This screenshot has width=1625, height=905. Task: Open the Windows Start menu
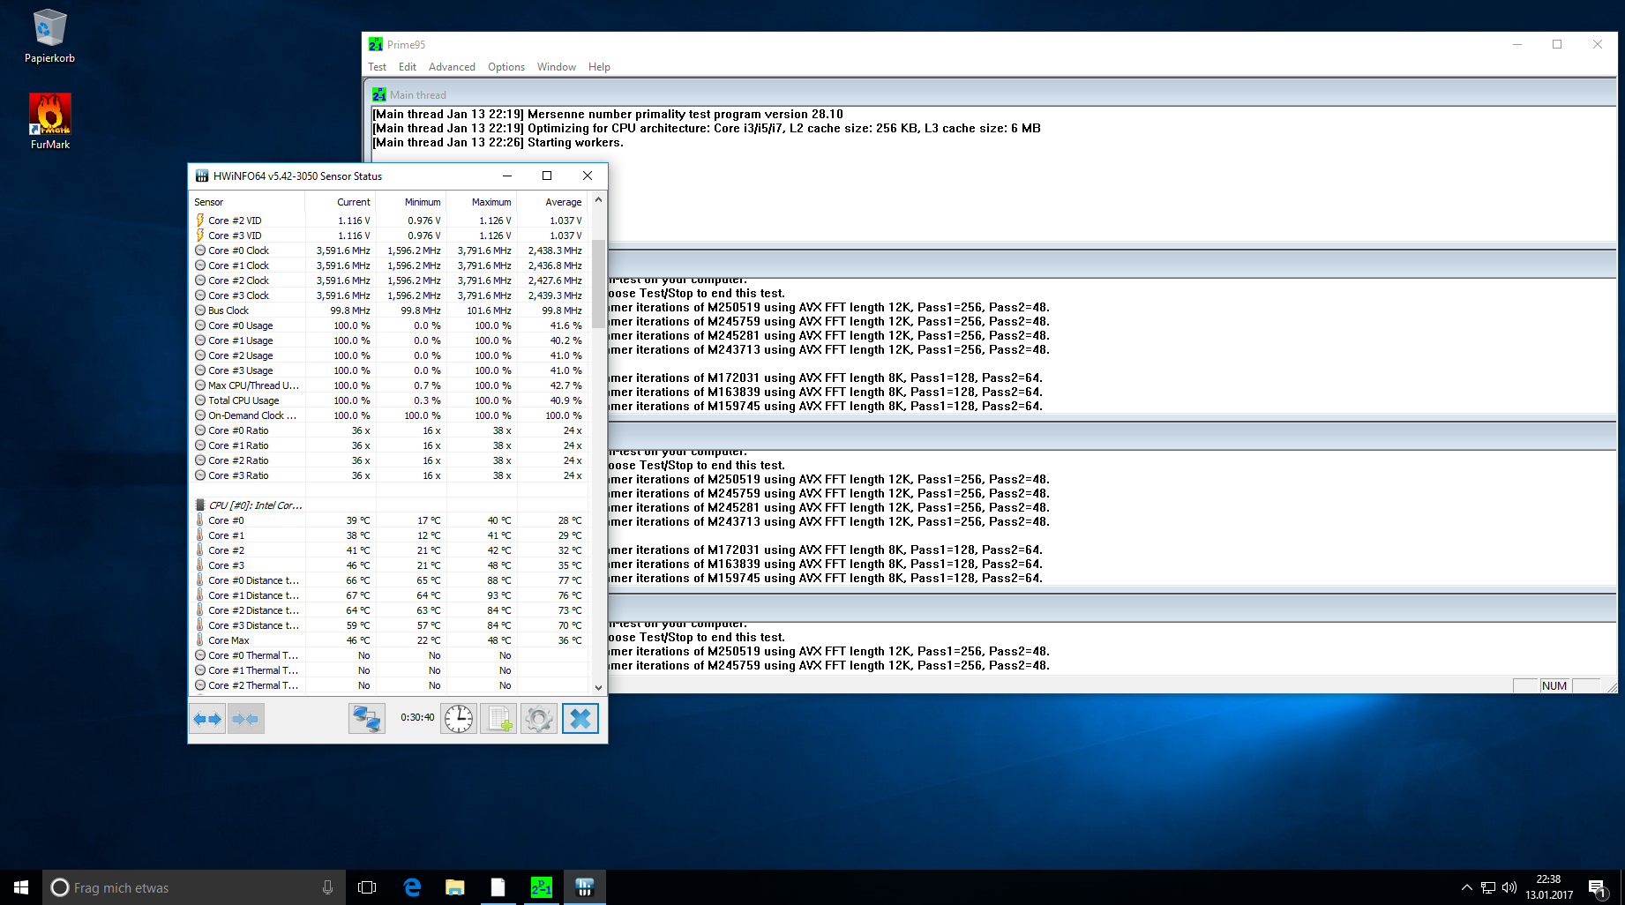point(21,887)
